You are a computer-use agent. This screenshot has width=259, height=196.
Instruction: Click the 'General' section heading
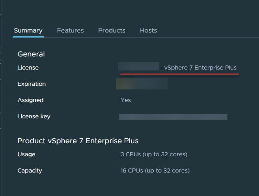tap(31, 54)
